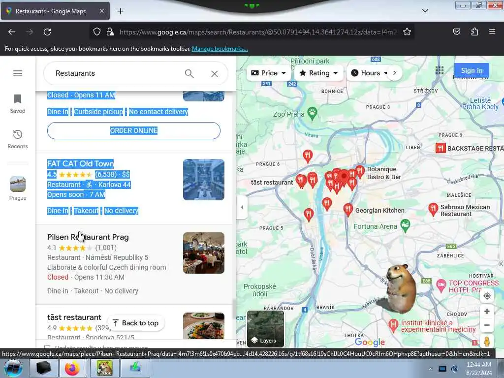Open the tāst restaurant listing
This screenshot has width=504, height=378.
pos(74,317)
